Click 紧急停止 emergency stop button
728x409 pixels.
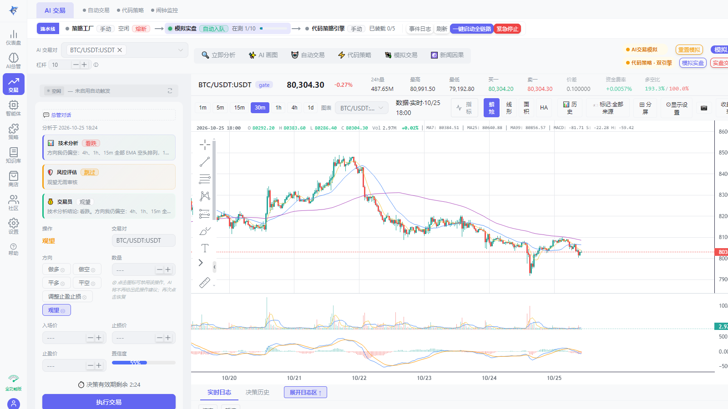click(507, 29)
